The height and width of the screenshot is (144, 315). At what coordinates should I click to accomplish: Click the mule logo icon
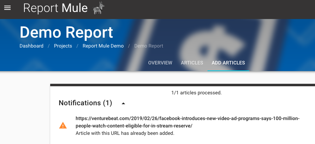(99, 8)
